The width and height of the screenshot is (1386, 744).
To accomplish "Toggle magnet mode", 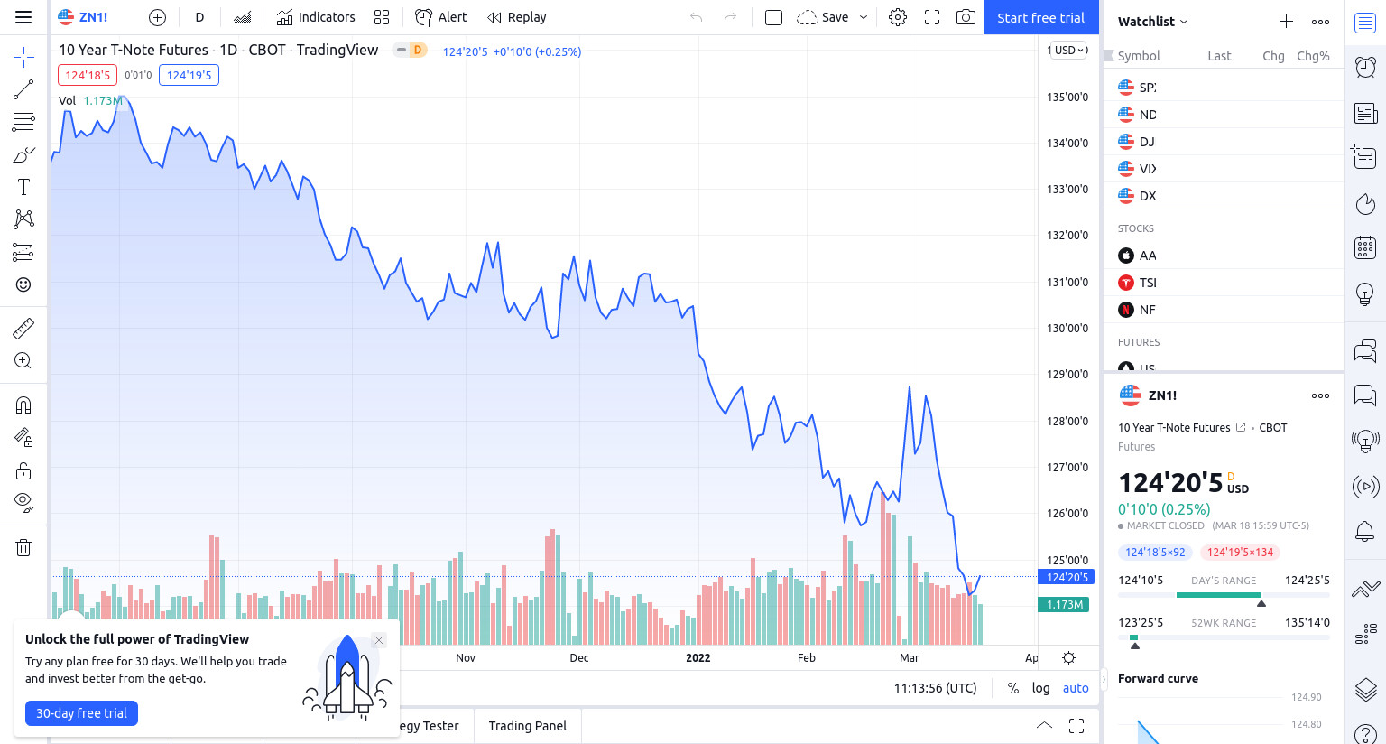I will click(x=23, y=405).
